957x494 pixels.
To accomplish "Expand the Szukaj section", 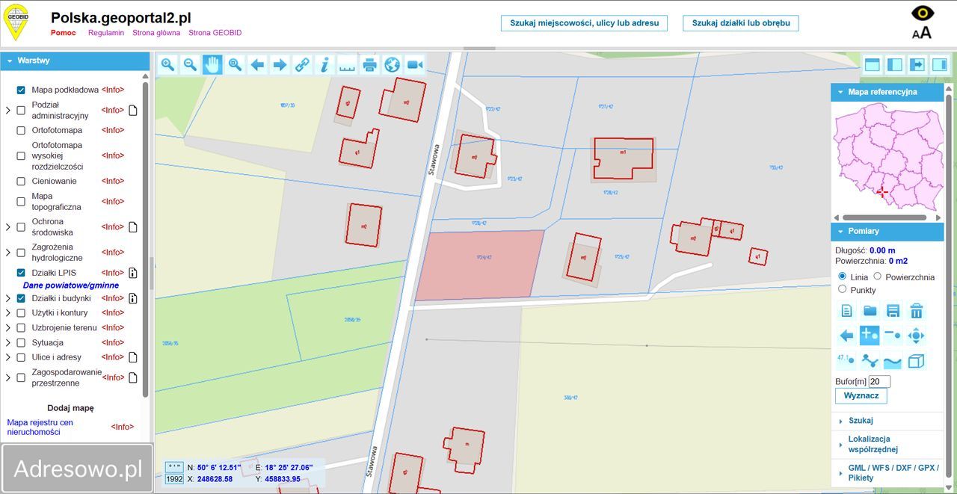I will click(x=887, y=421).
